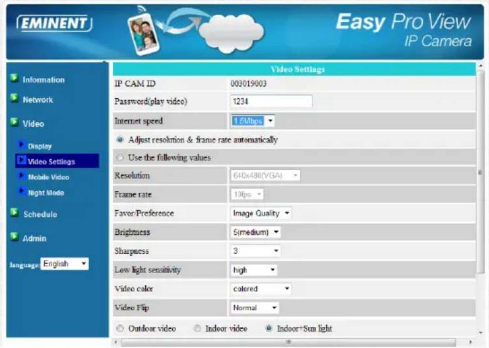The image size is (489, 348).
Task: Click the green arrow icon beside Information
Action: 14,78
